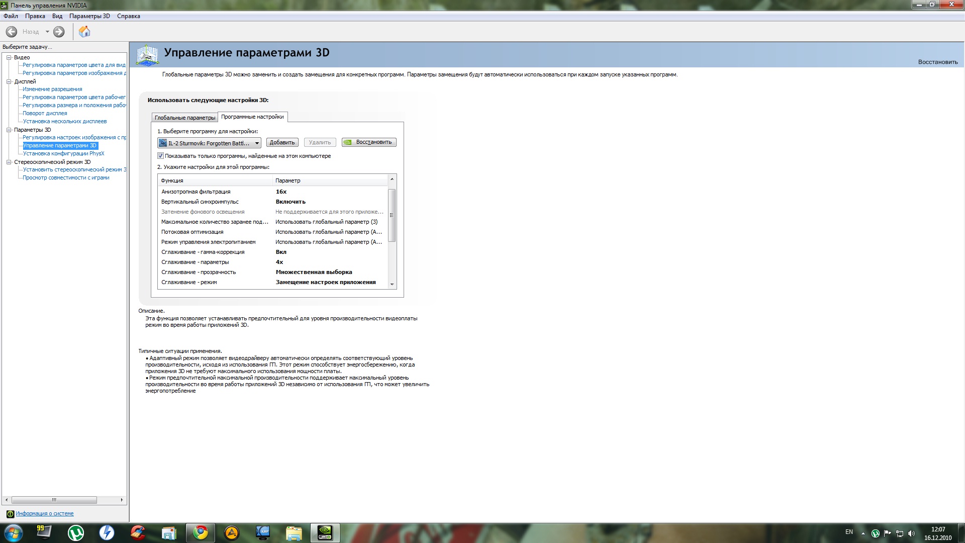Open Chrome from the taskbar

tap(201, 532)
